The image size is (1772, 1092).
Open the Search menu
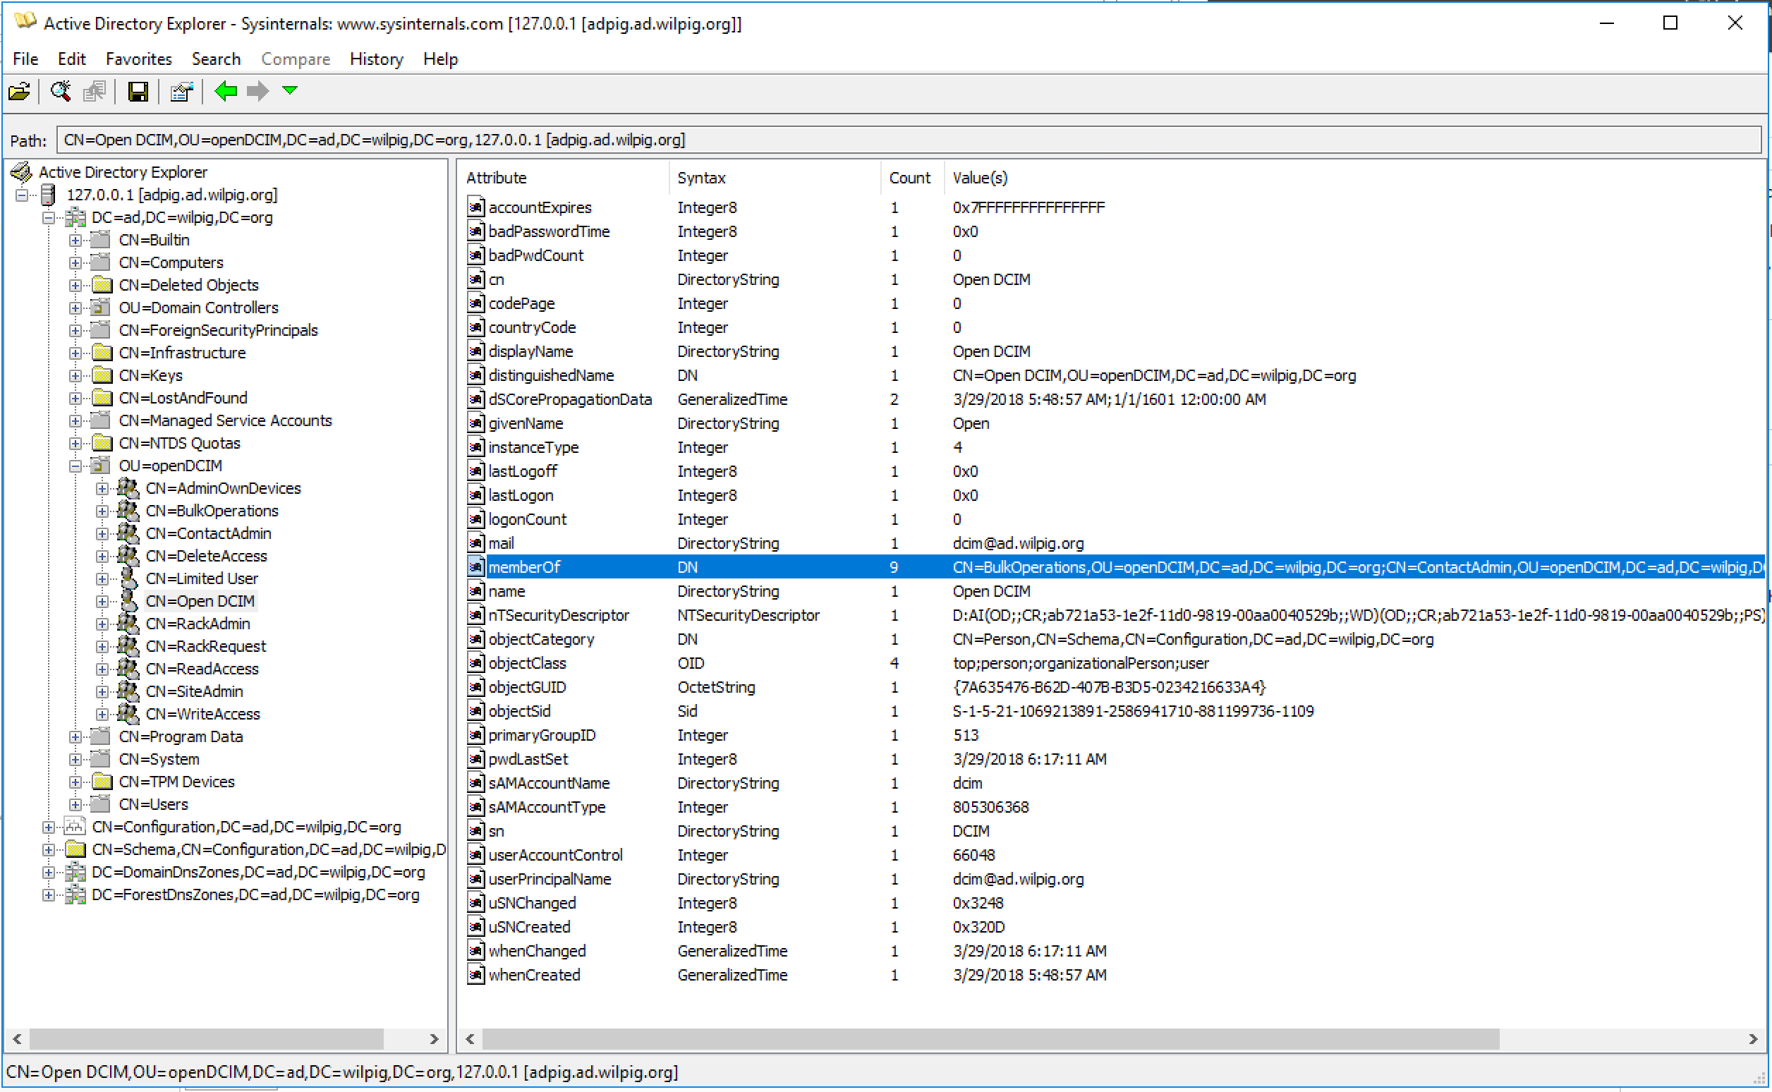click(216, 59)
